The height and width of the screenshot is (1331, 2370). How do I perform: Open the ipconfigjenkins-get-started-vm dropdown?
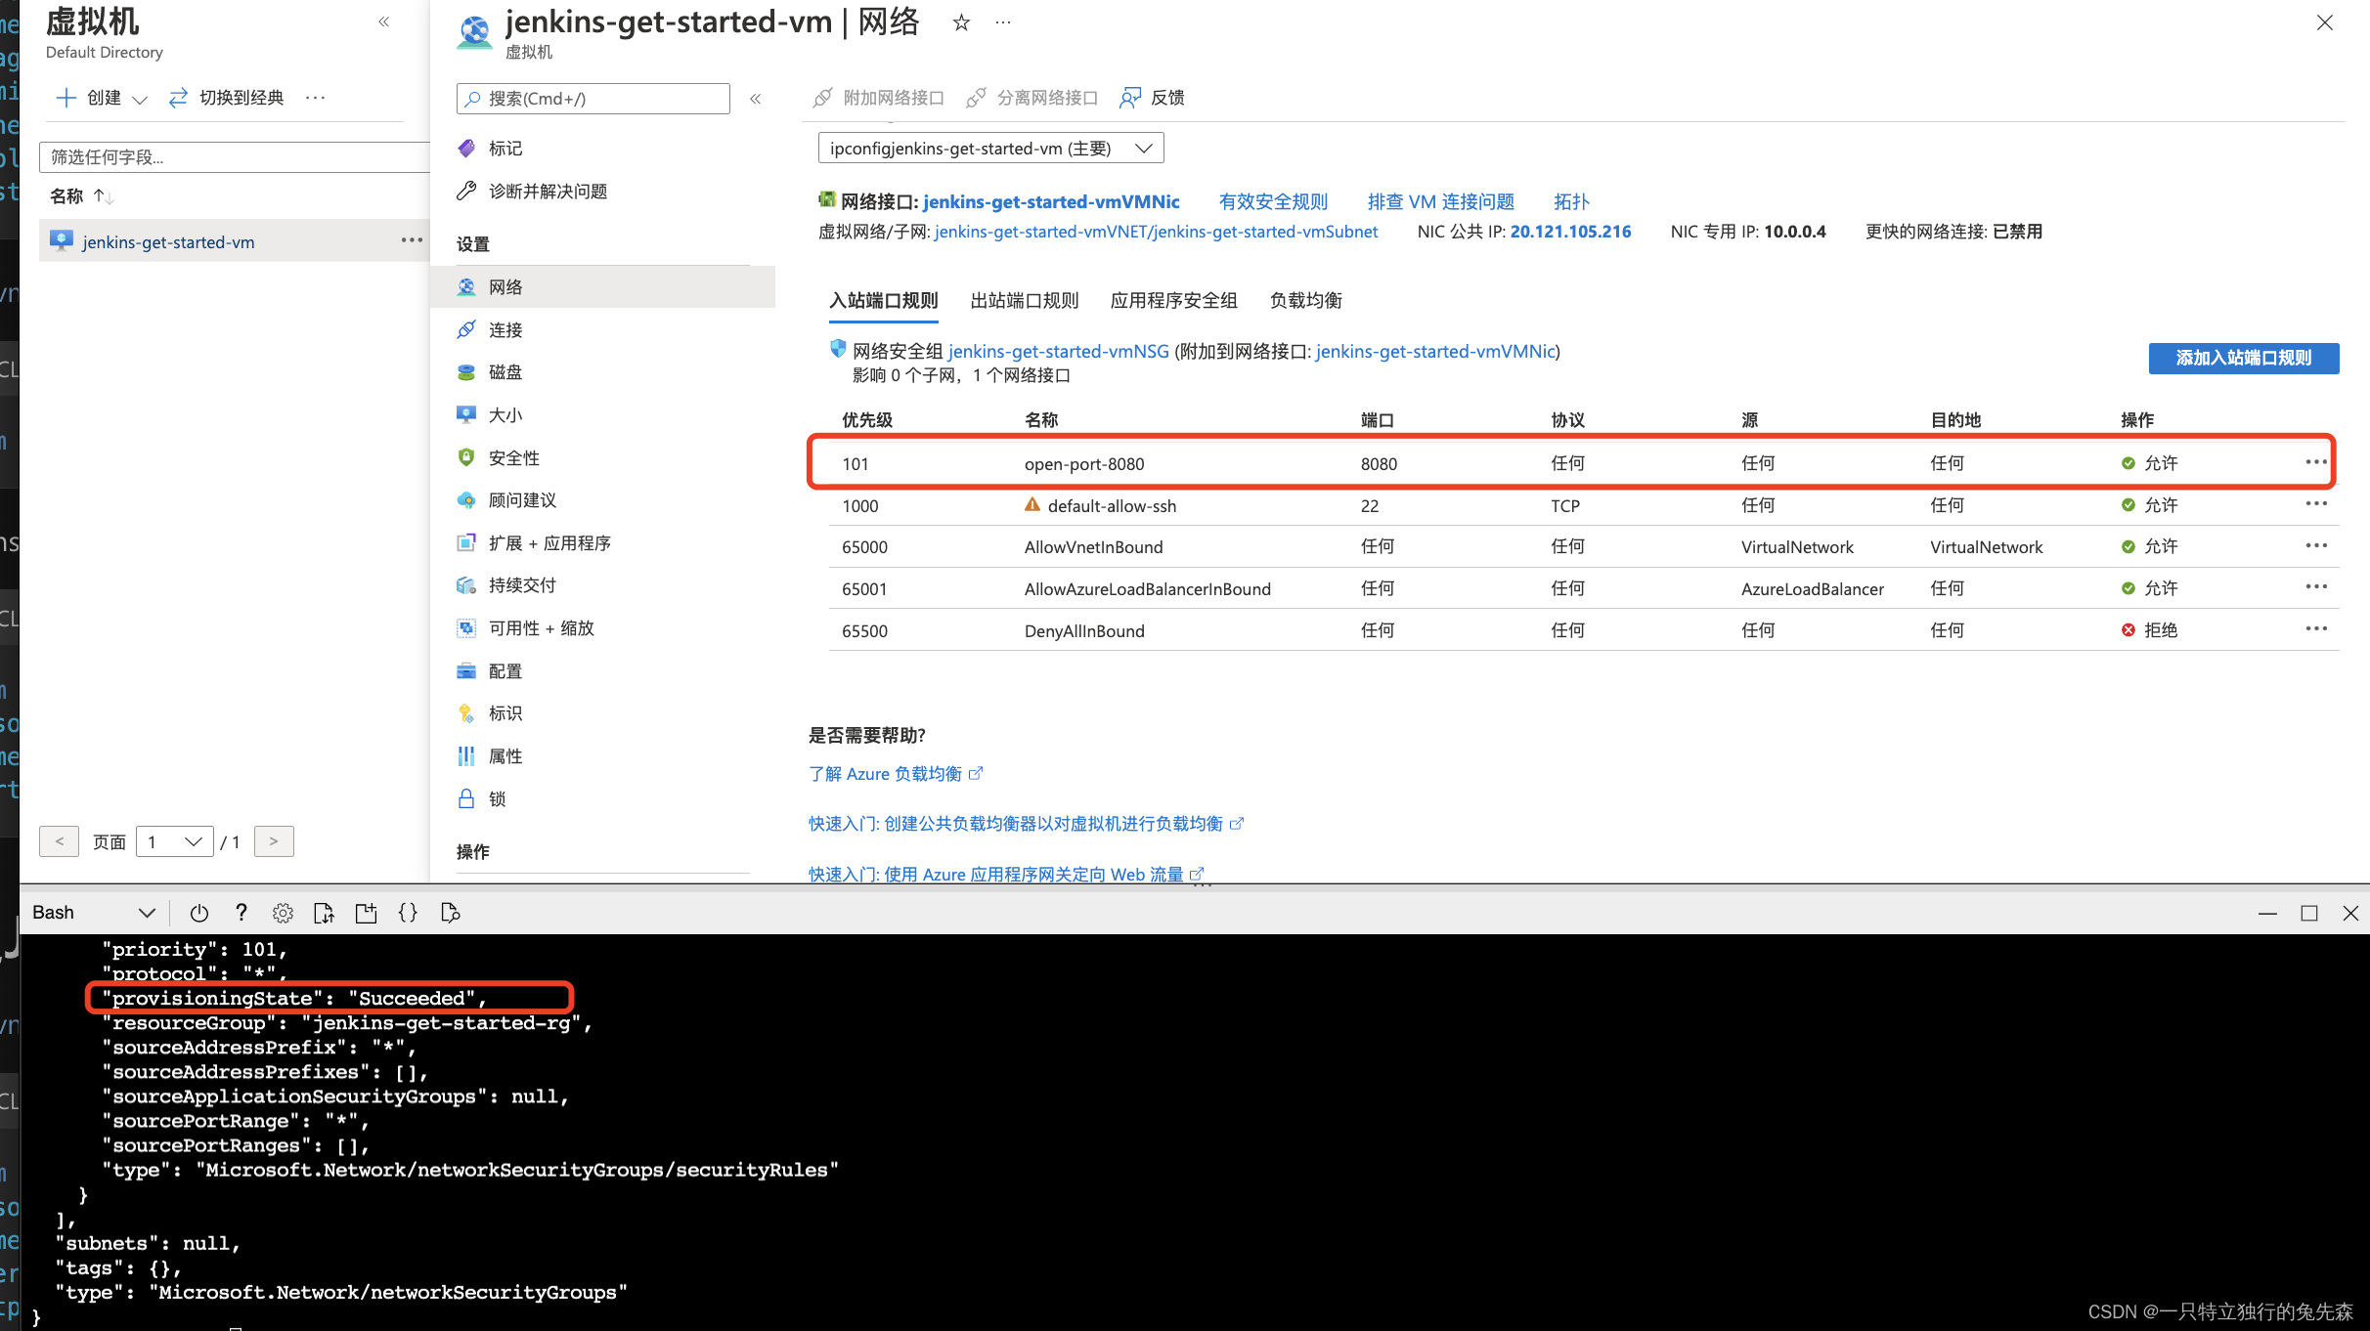(x=990, y=149)
